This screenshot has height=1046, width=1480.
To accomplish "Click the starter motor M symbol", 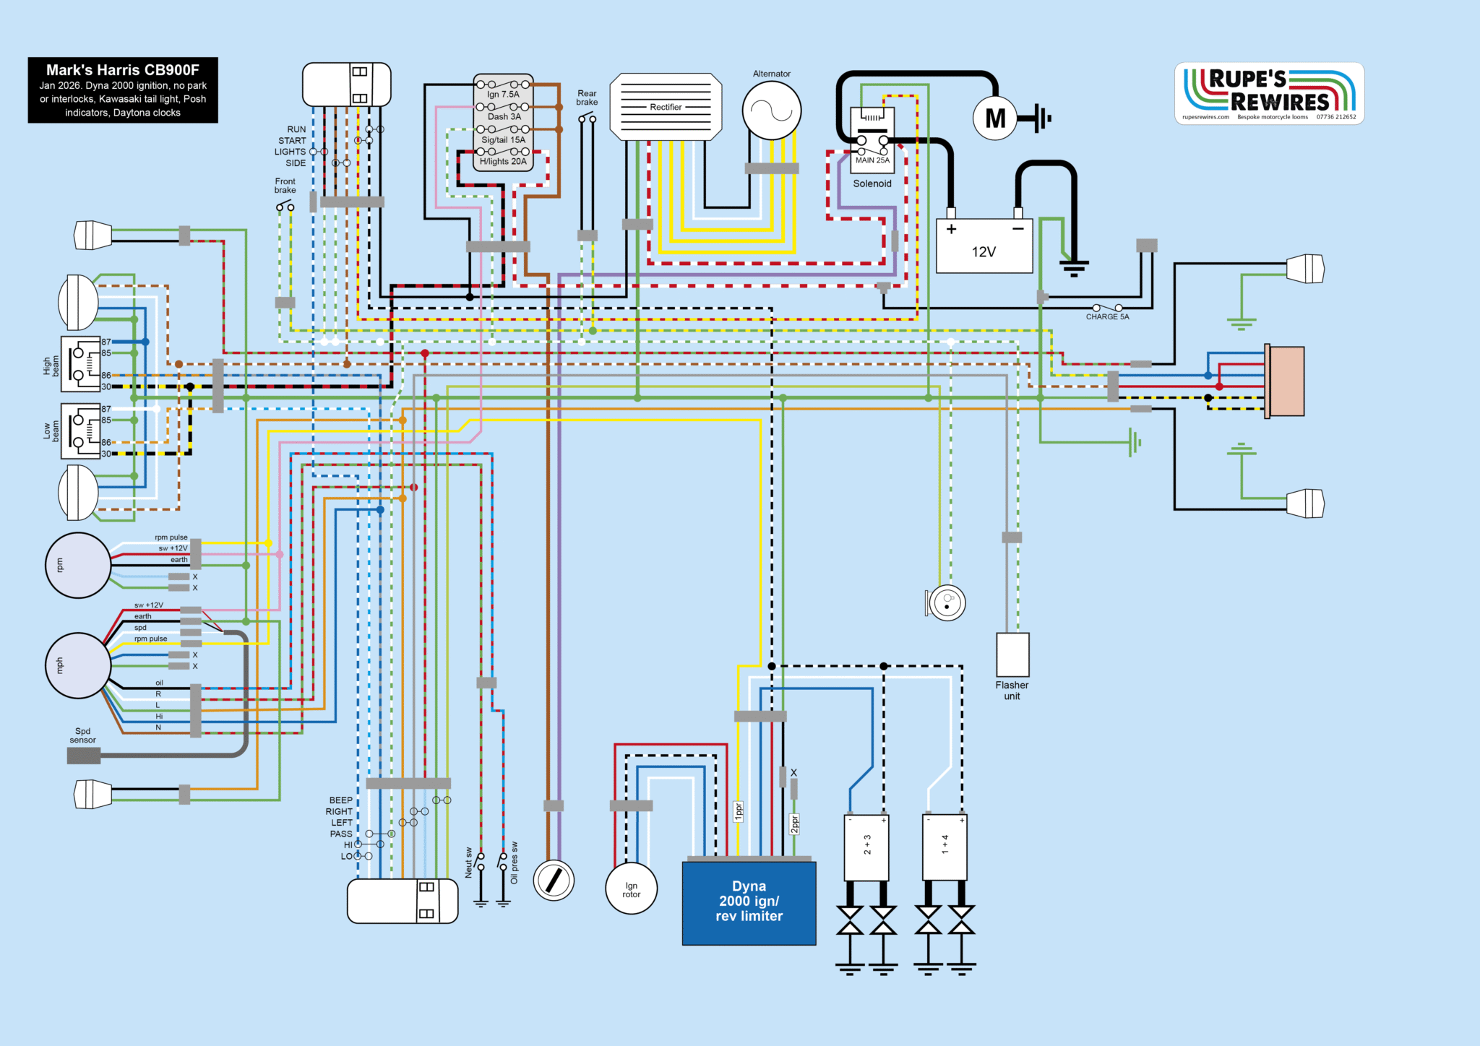I will click(995, 118).
